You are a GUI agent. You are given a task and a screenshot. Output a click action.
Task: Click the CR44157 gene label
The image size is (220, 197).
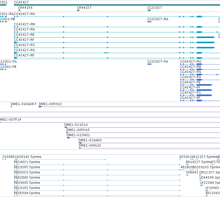click(84, 8)
